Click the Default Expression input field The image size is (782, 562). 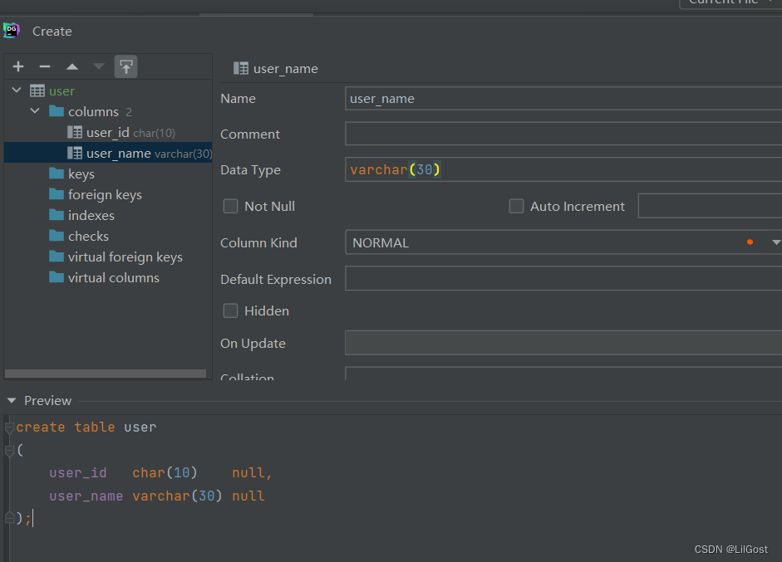coord(563,278)
